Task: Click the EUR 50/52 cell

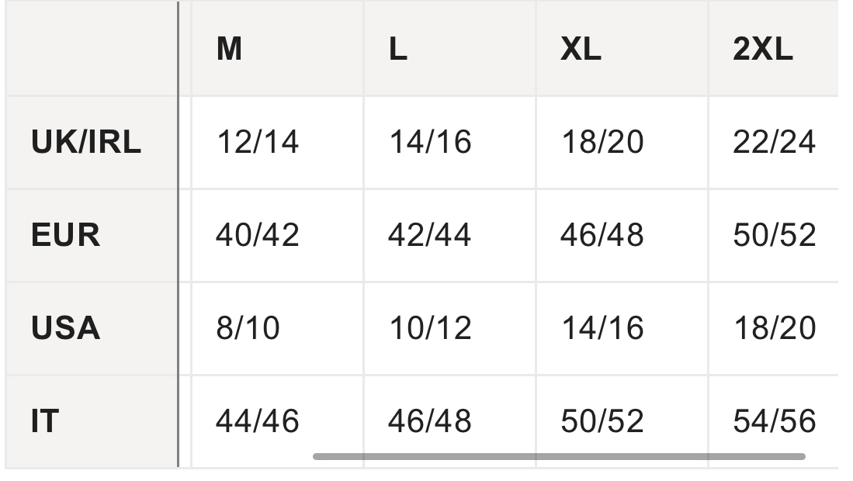Action: [774, 235]
